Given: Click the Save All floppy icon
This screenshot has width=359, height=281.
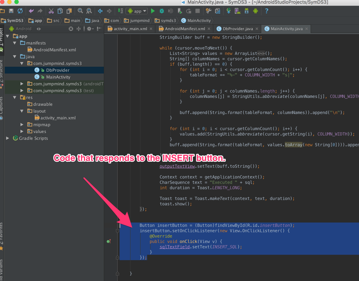Looking at the screenshot, I should tap(11, 11).
